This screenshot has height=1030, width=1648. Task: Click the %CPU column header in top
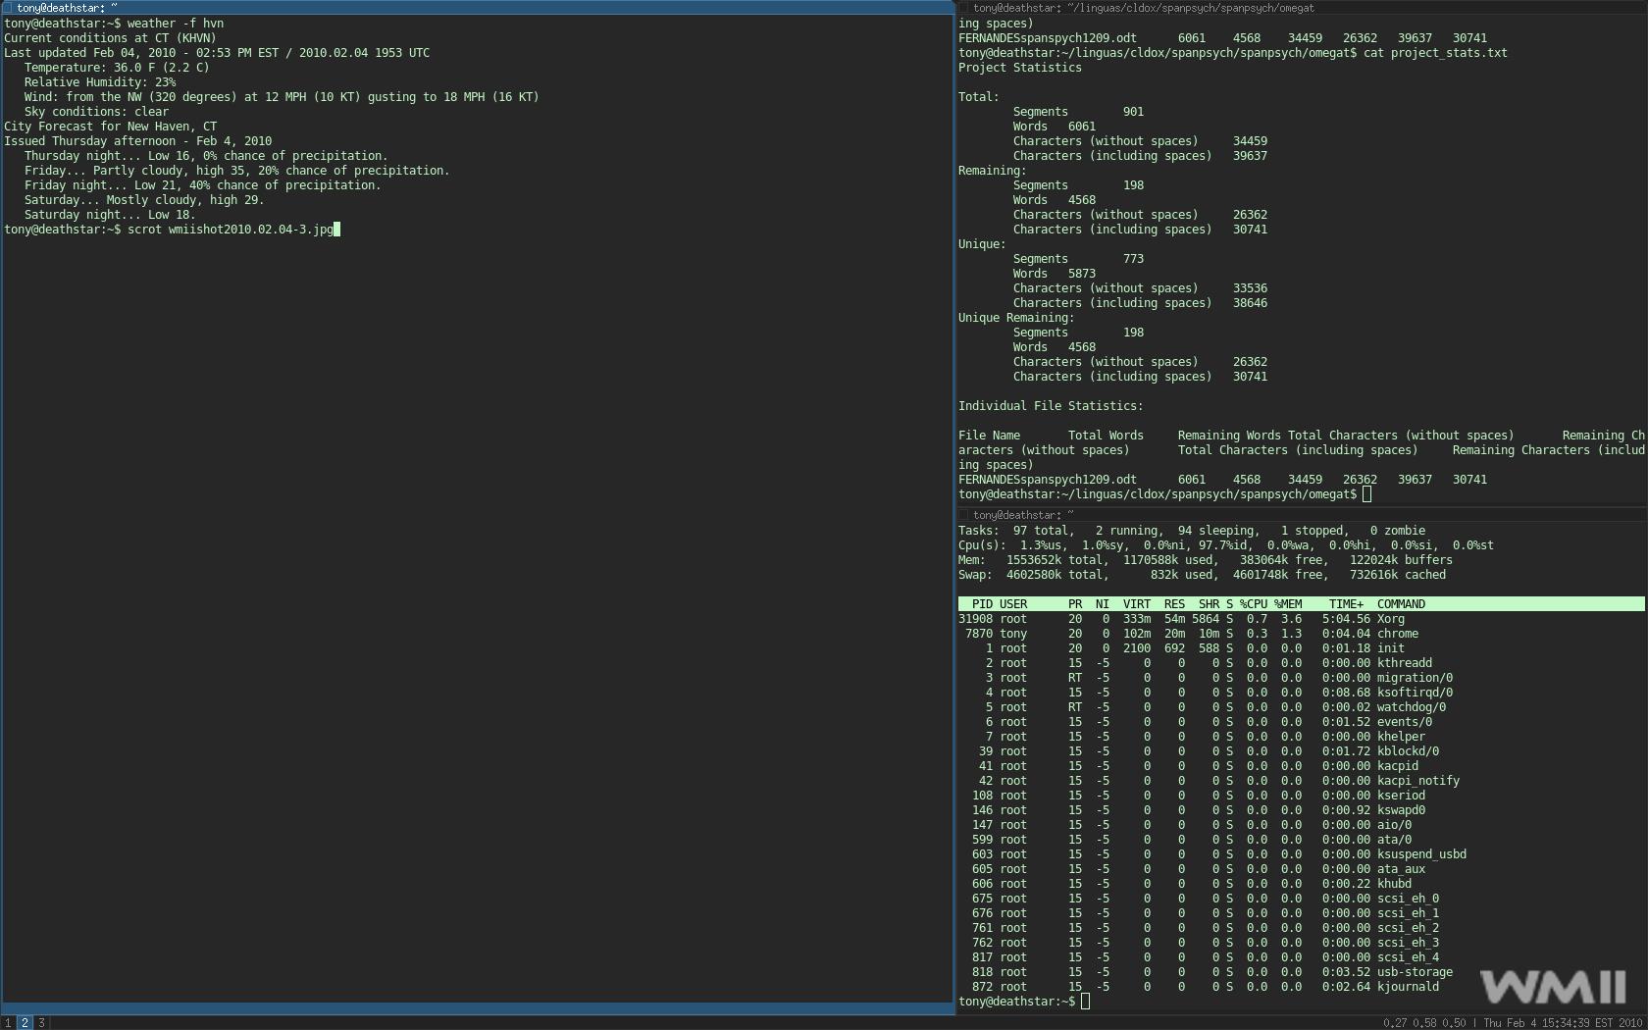tap(1254, 604)
